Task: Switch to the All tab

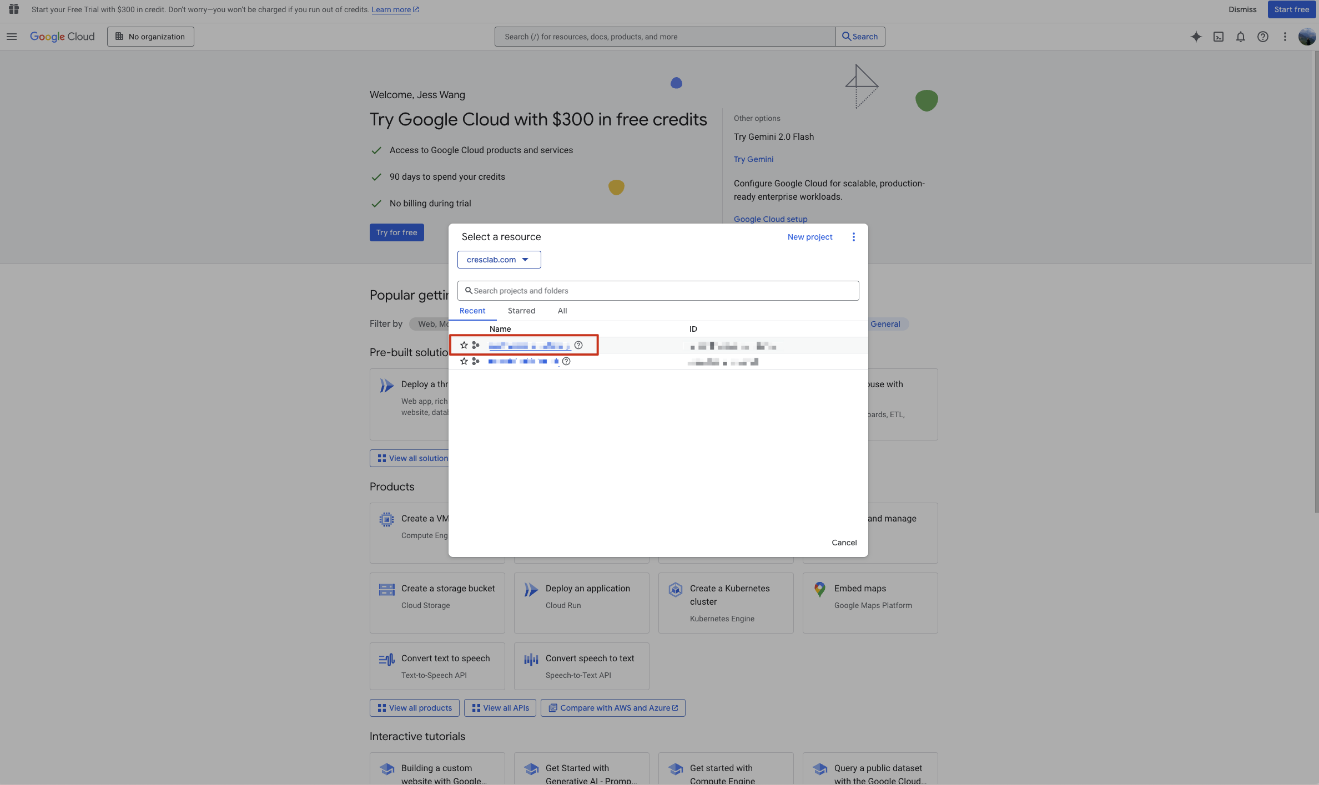Action: (x=562, y=311)
